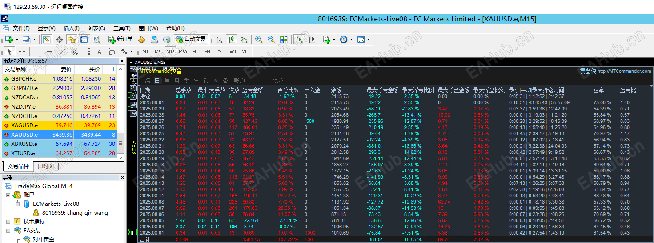Open the 图表(C) menu
The height and width of the screenshot is (243, 654).
tap(96, 28)
